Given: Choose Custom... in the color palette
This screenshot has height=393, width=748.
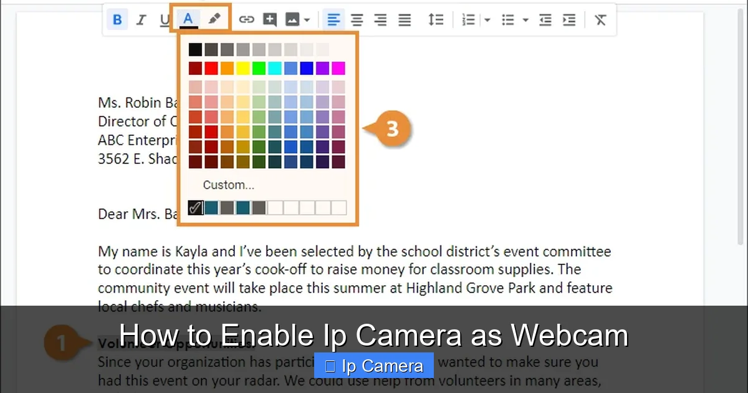Looking at the screenshot, I should pos(228,185).
